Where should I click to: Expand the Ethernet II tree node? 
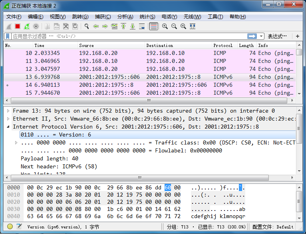pos(8,119)
